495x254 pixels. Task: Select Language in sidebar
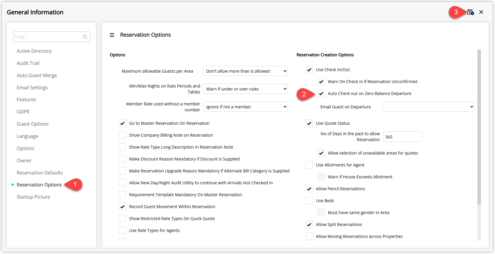(x=27, y=136)
